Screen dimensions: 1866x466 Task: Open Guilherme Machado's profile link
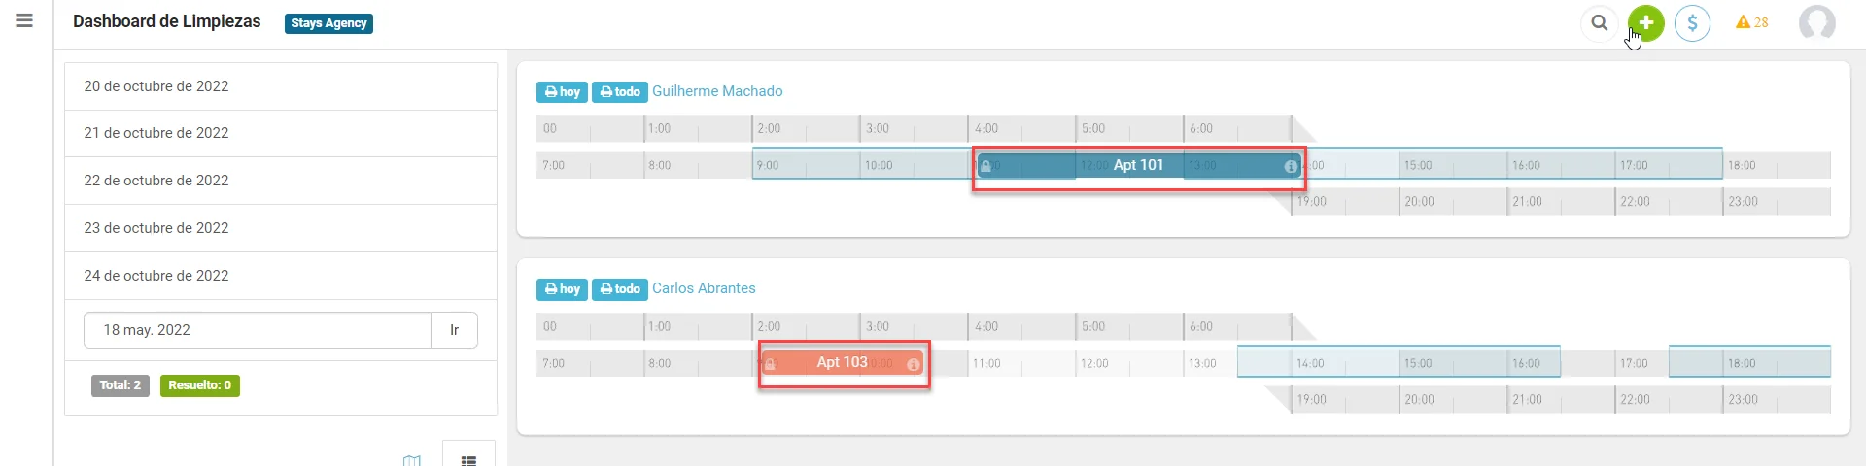point(717,91)
